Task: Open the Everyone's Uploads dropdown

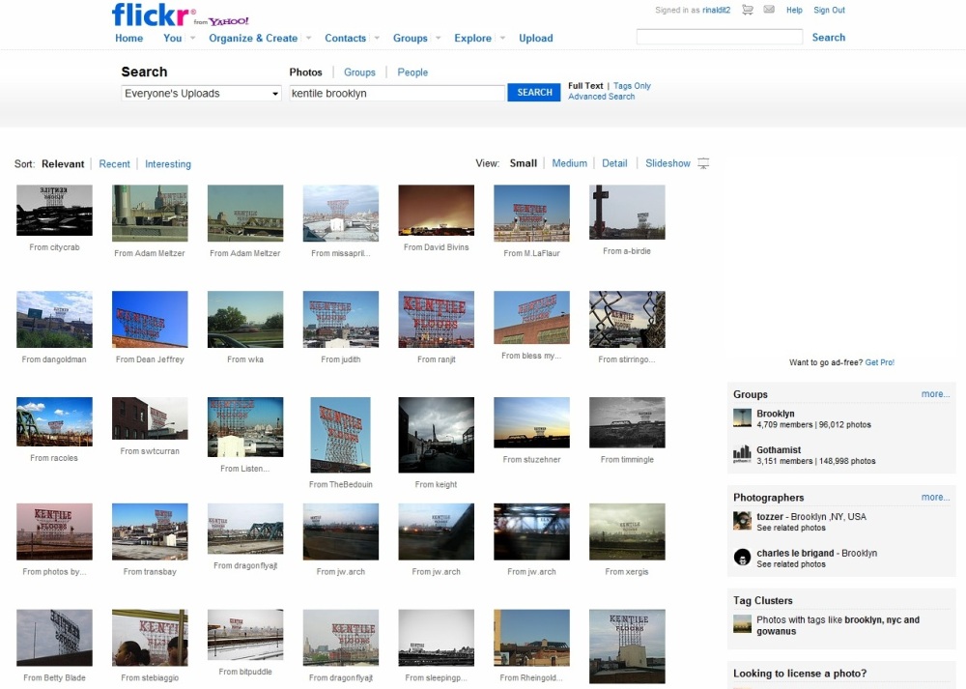Action: click(202, 93)
